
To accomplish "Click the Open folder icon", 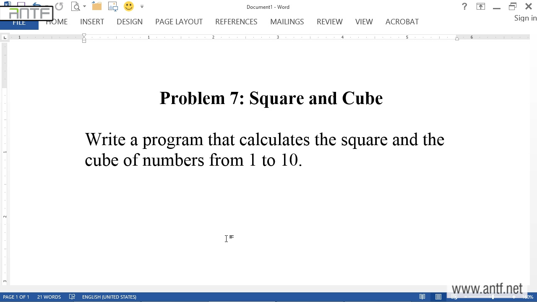I will 97,6.
